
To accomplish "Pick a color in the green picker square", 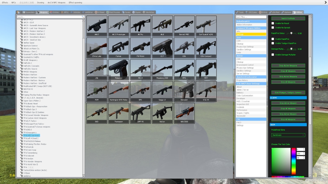I will pyautogui.click(x=281, y=161).
